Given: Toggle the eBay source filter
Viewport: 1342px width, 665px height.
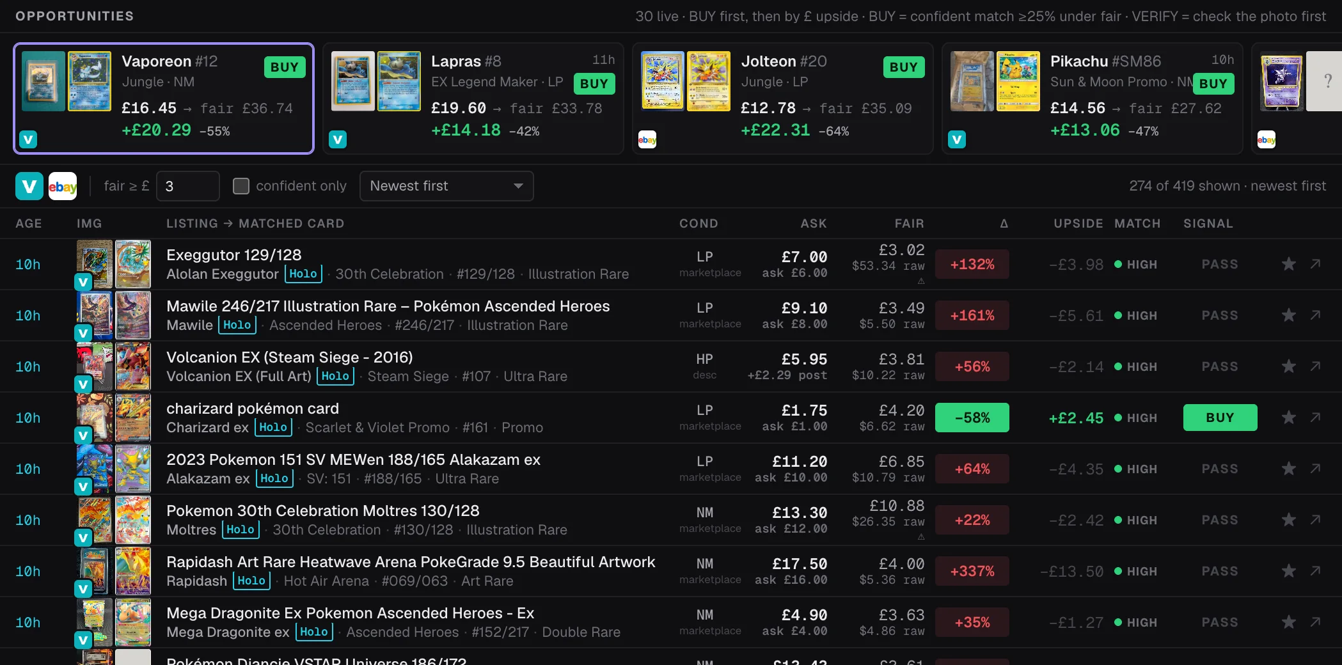Looking at the screenshot, I should click(x=63, y=186).
